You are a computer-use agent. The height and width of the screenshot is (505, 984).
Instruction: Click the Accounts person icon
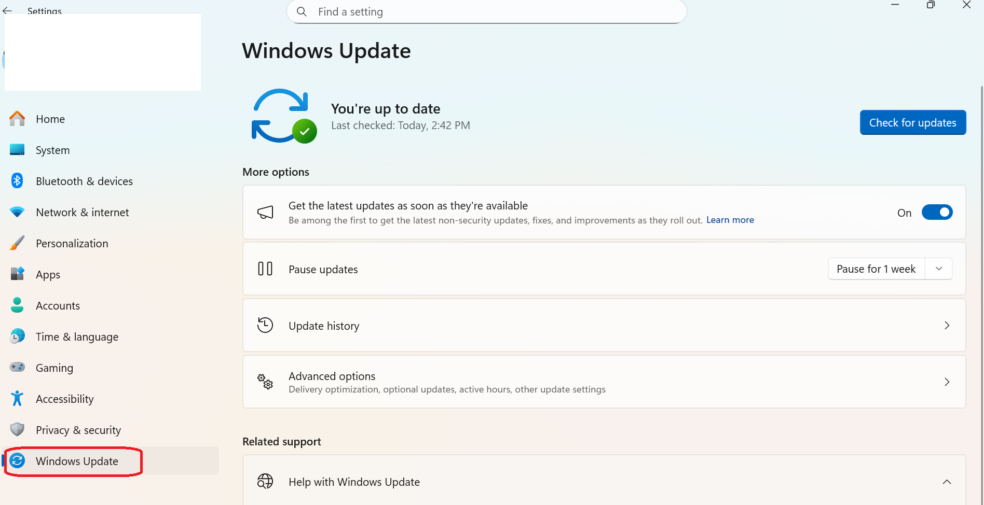click(17, 305)
